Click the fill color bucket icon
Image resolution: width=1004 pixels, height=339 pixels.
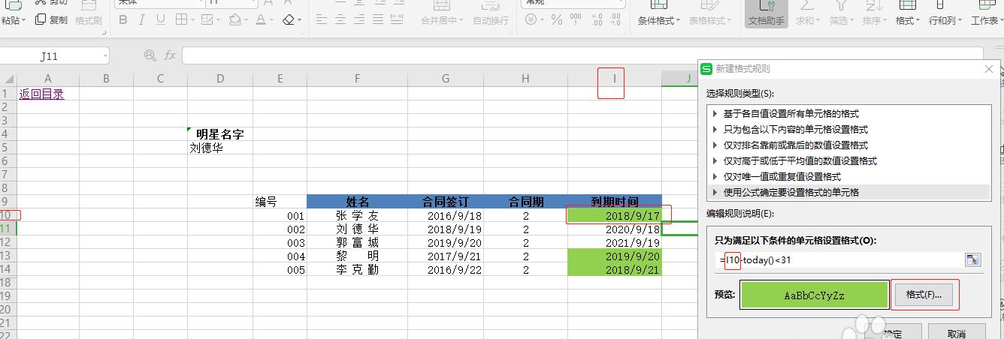point(234,19)
